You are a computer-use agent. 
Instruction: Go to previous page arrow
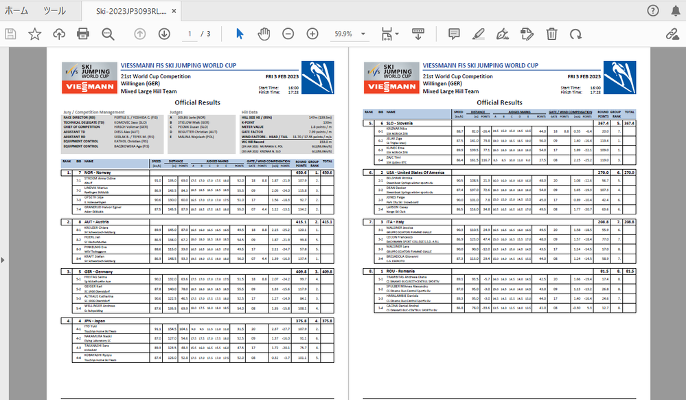click(140, 34)
